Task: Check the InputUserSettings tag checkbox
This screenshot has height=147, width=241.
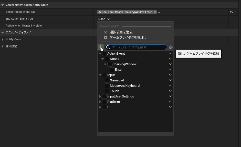Action: pos(104,96)
